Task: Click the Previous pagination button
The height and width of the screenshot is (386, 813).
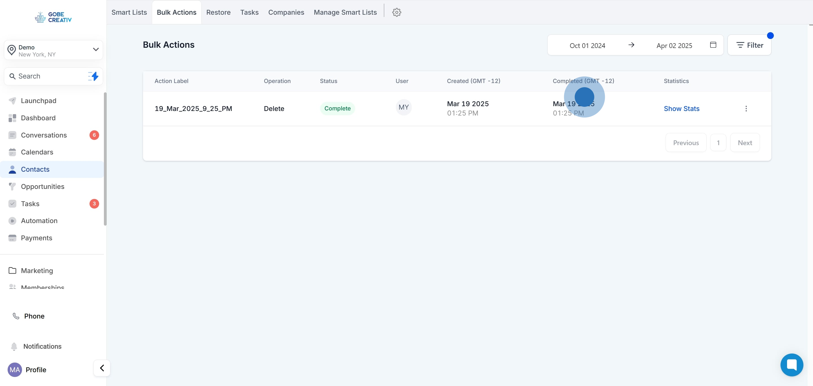Action: pyautogui.click(x=685, y=143)
